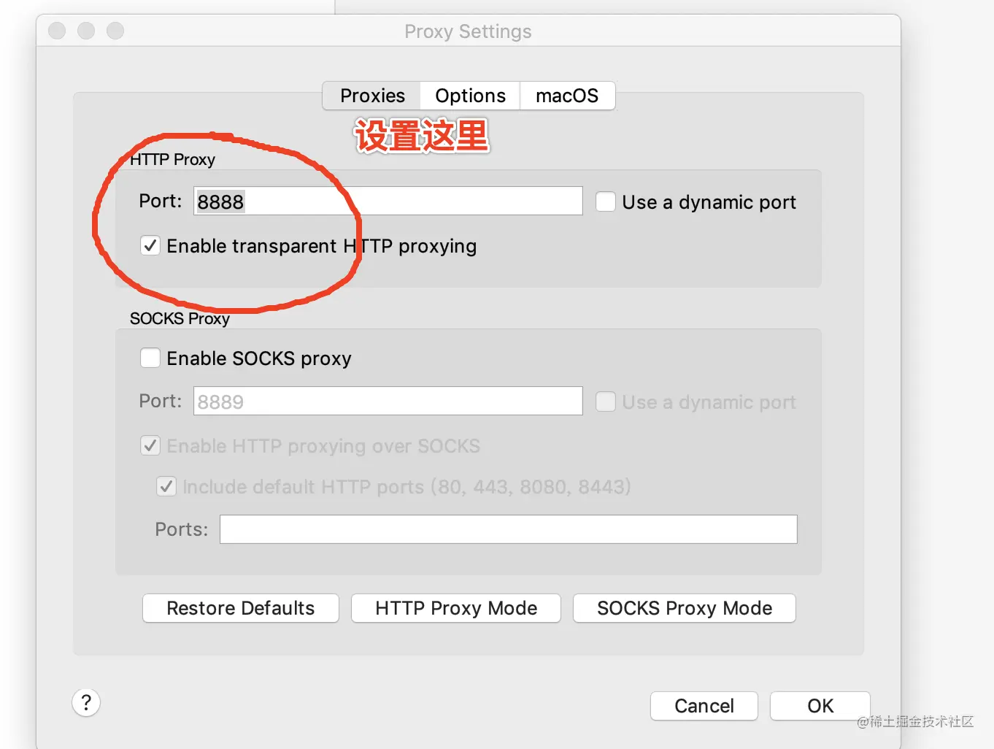Click the Proxy Settings window title
994x749 pixels.
[468, 31]
